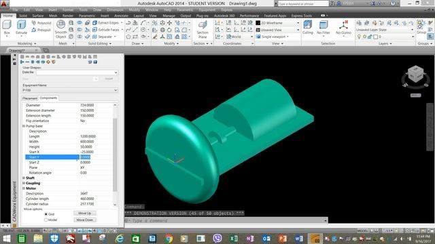Click the Move Down button

pyautogui.click(x=85, y=220)
